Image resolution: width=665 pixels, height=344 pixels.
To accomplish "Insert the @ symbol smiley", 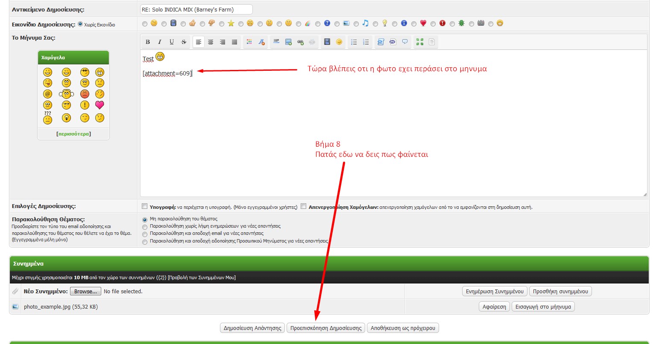I will tap(47, 94).
